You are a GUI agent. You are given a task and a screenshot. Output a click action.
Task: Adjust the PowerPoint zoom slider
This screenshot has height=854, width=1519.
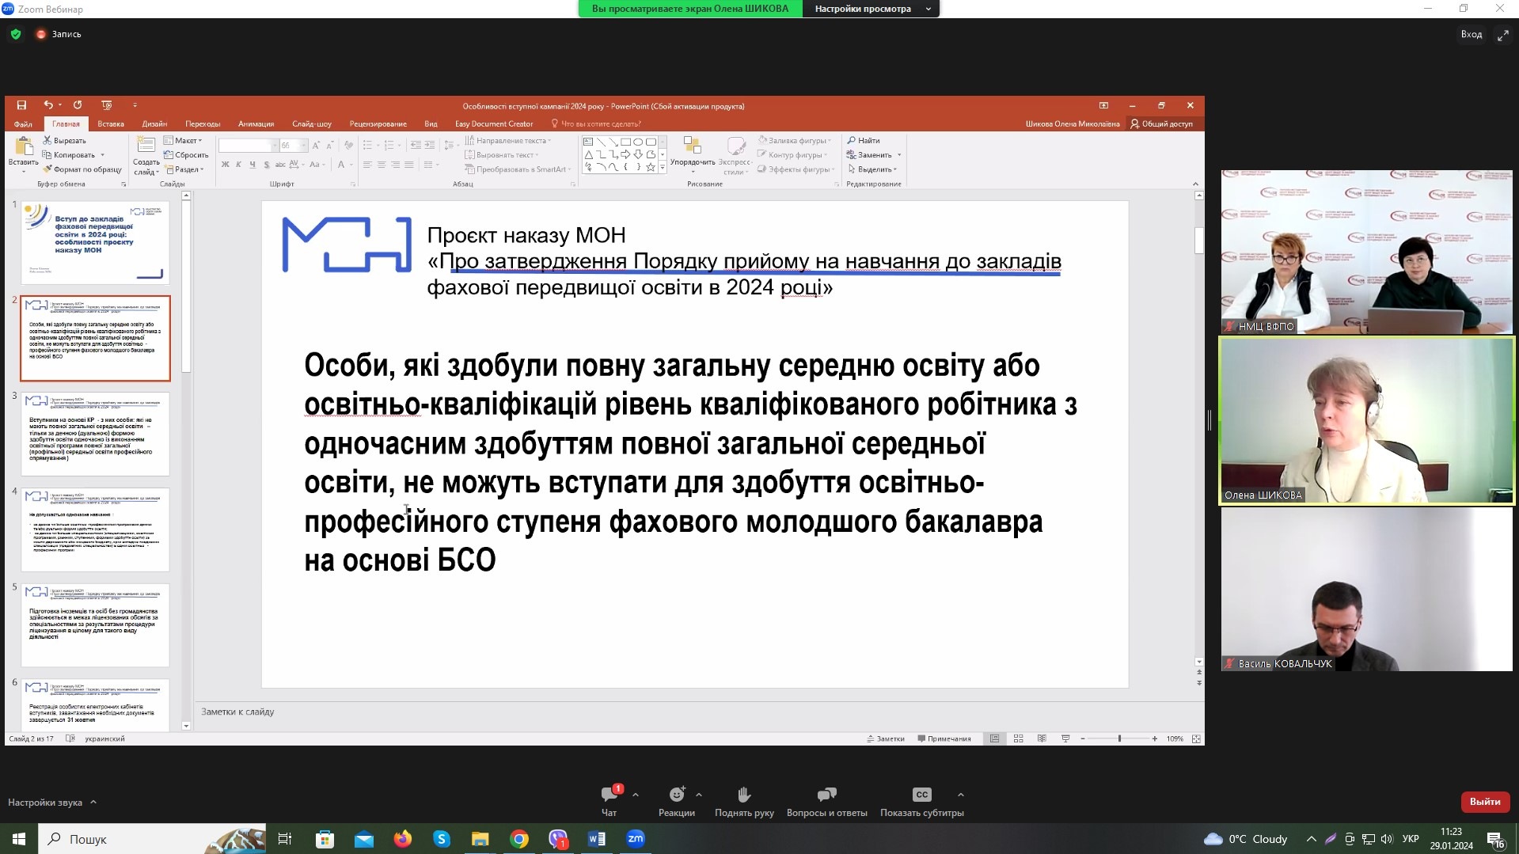[x=1119, y=738]
